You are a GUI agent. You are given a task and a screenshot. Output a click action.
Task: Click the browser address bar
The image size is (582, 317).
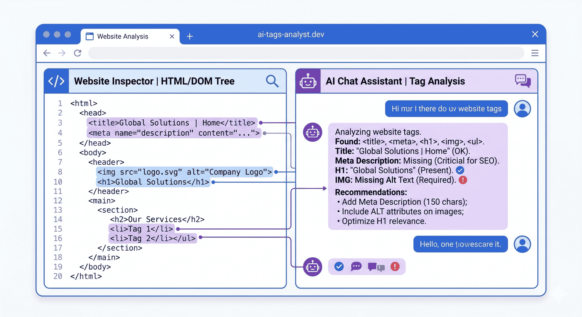pyautogui.click(x=306, y=53)
